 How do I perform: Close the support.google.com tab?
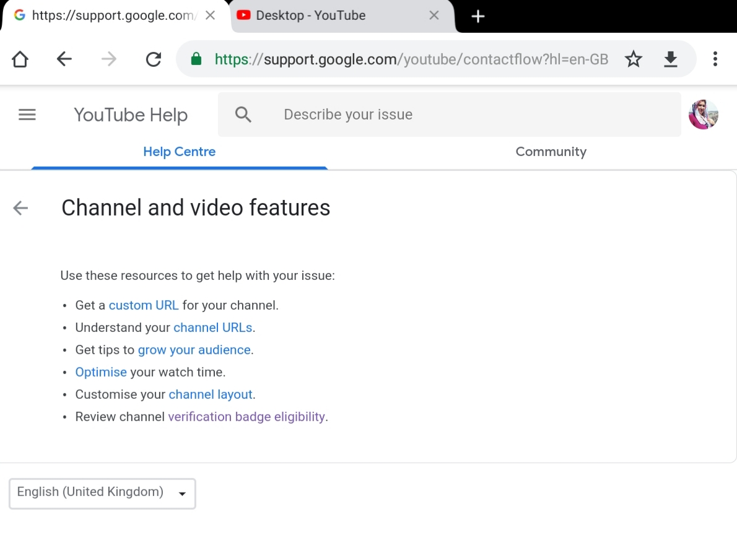[211, 15]
